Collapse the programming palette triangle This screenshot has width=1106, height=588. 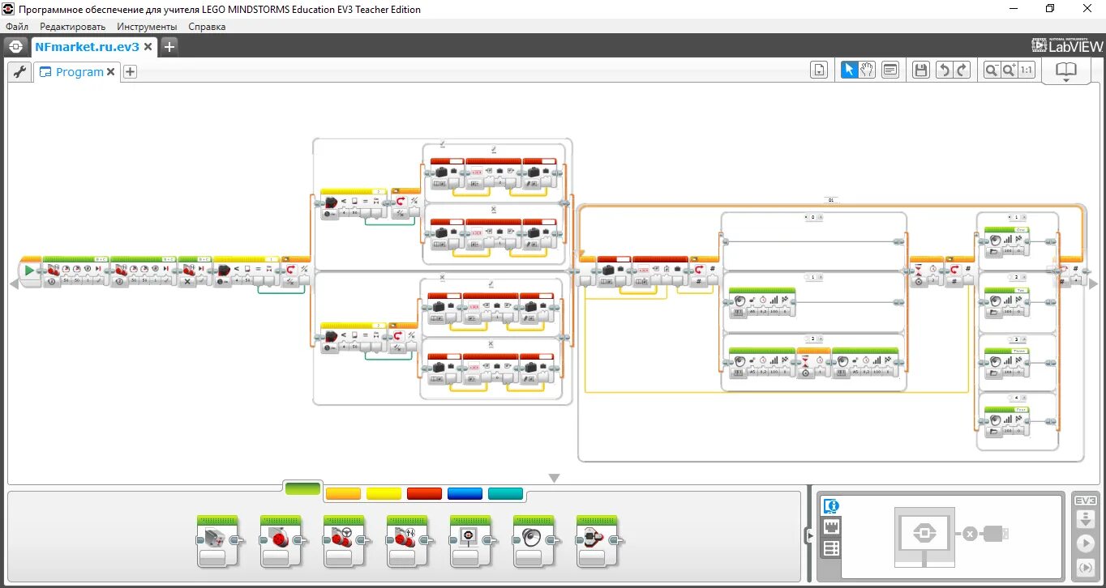[x=555, y=479]
